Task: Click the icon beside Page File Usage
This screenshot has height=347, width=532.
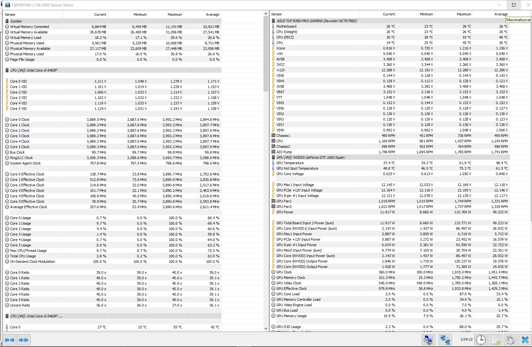Action: [x=7, y=59]
